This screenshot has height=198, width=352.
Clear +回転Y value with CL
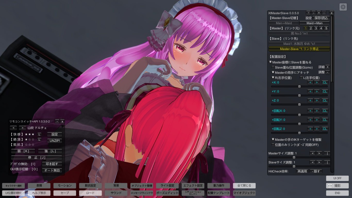[325, 120]
